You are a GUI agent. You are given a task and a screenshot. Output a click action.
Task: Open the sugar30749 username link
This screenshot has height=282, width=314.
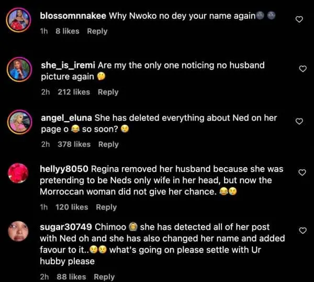(x=66, y=227)
